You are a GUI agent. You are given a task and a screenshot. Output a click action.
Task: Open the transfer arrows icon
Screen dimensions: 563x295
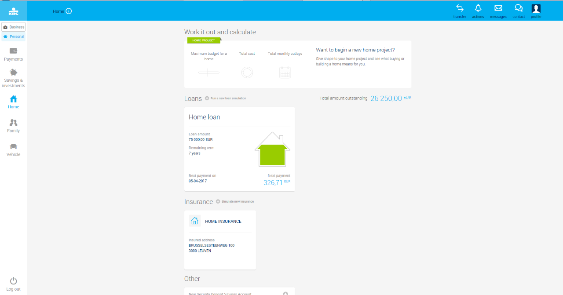tap(460, 8)
